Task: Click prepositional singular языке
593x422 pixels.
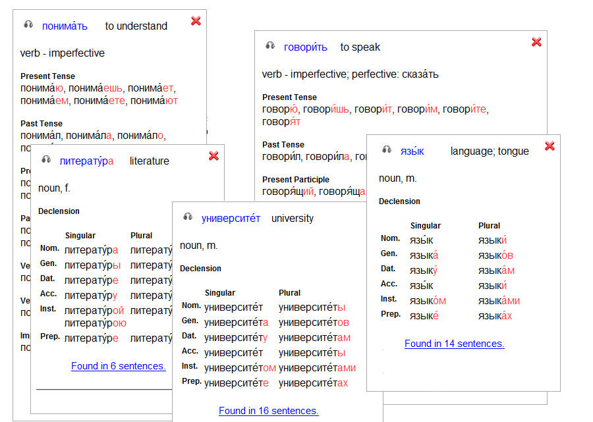Action: 424,316
